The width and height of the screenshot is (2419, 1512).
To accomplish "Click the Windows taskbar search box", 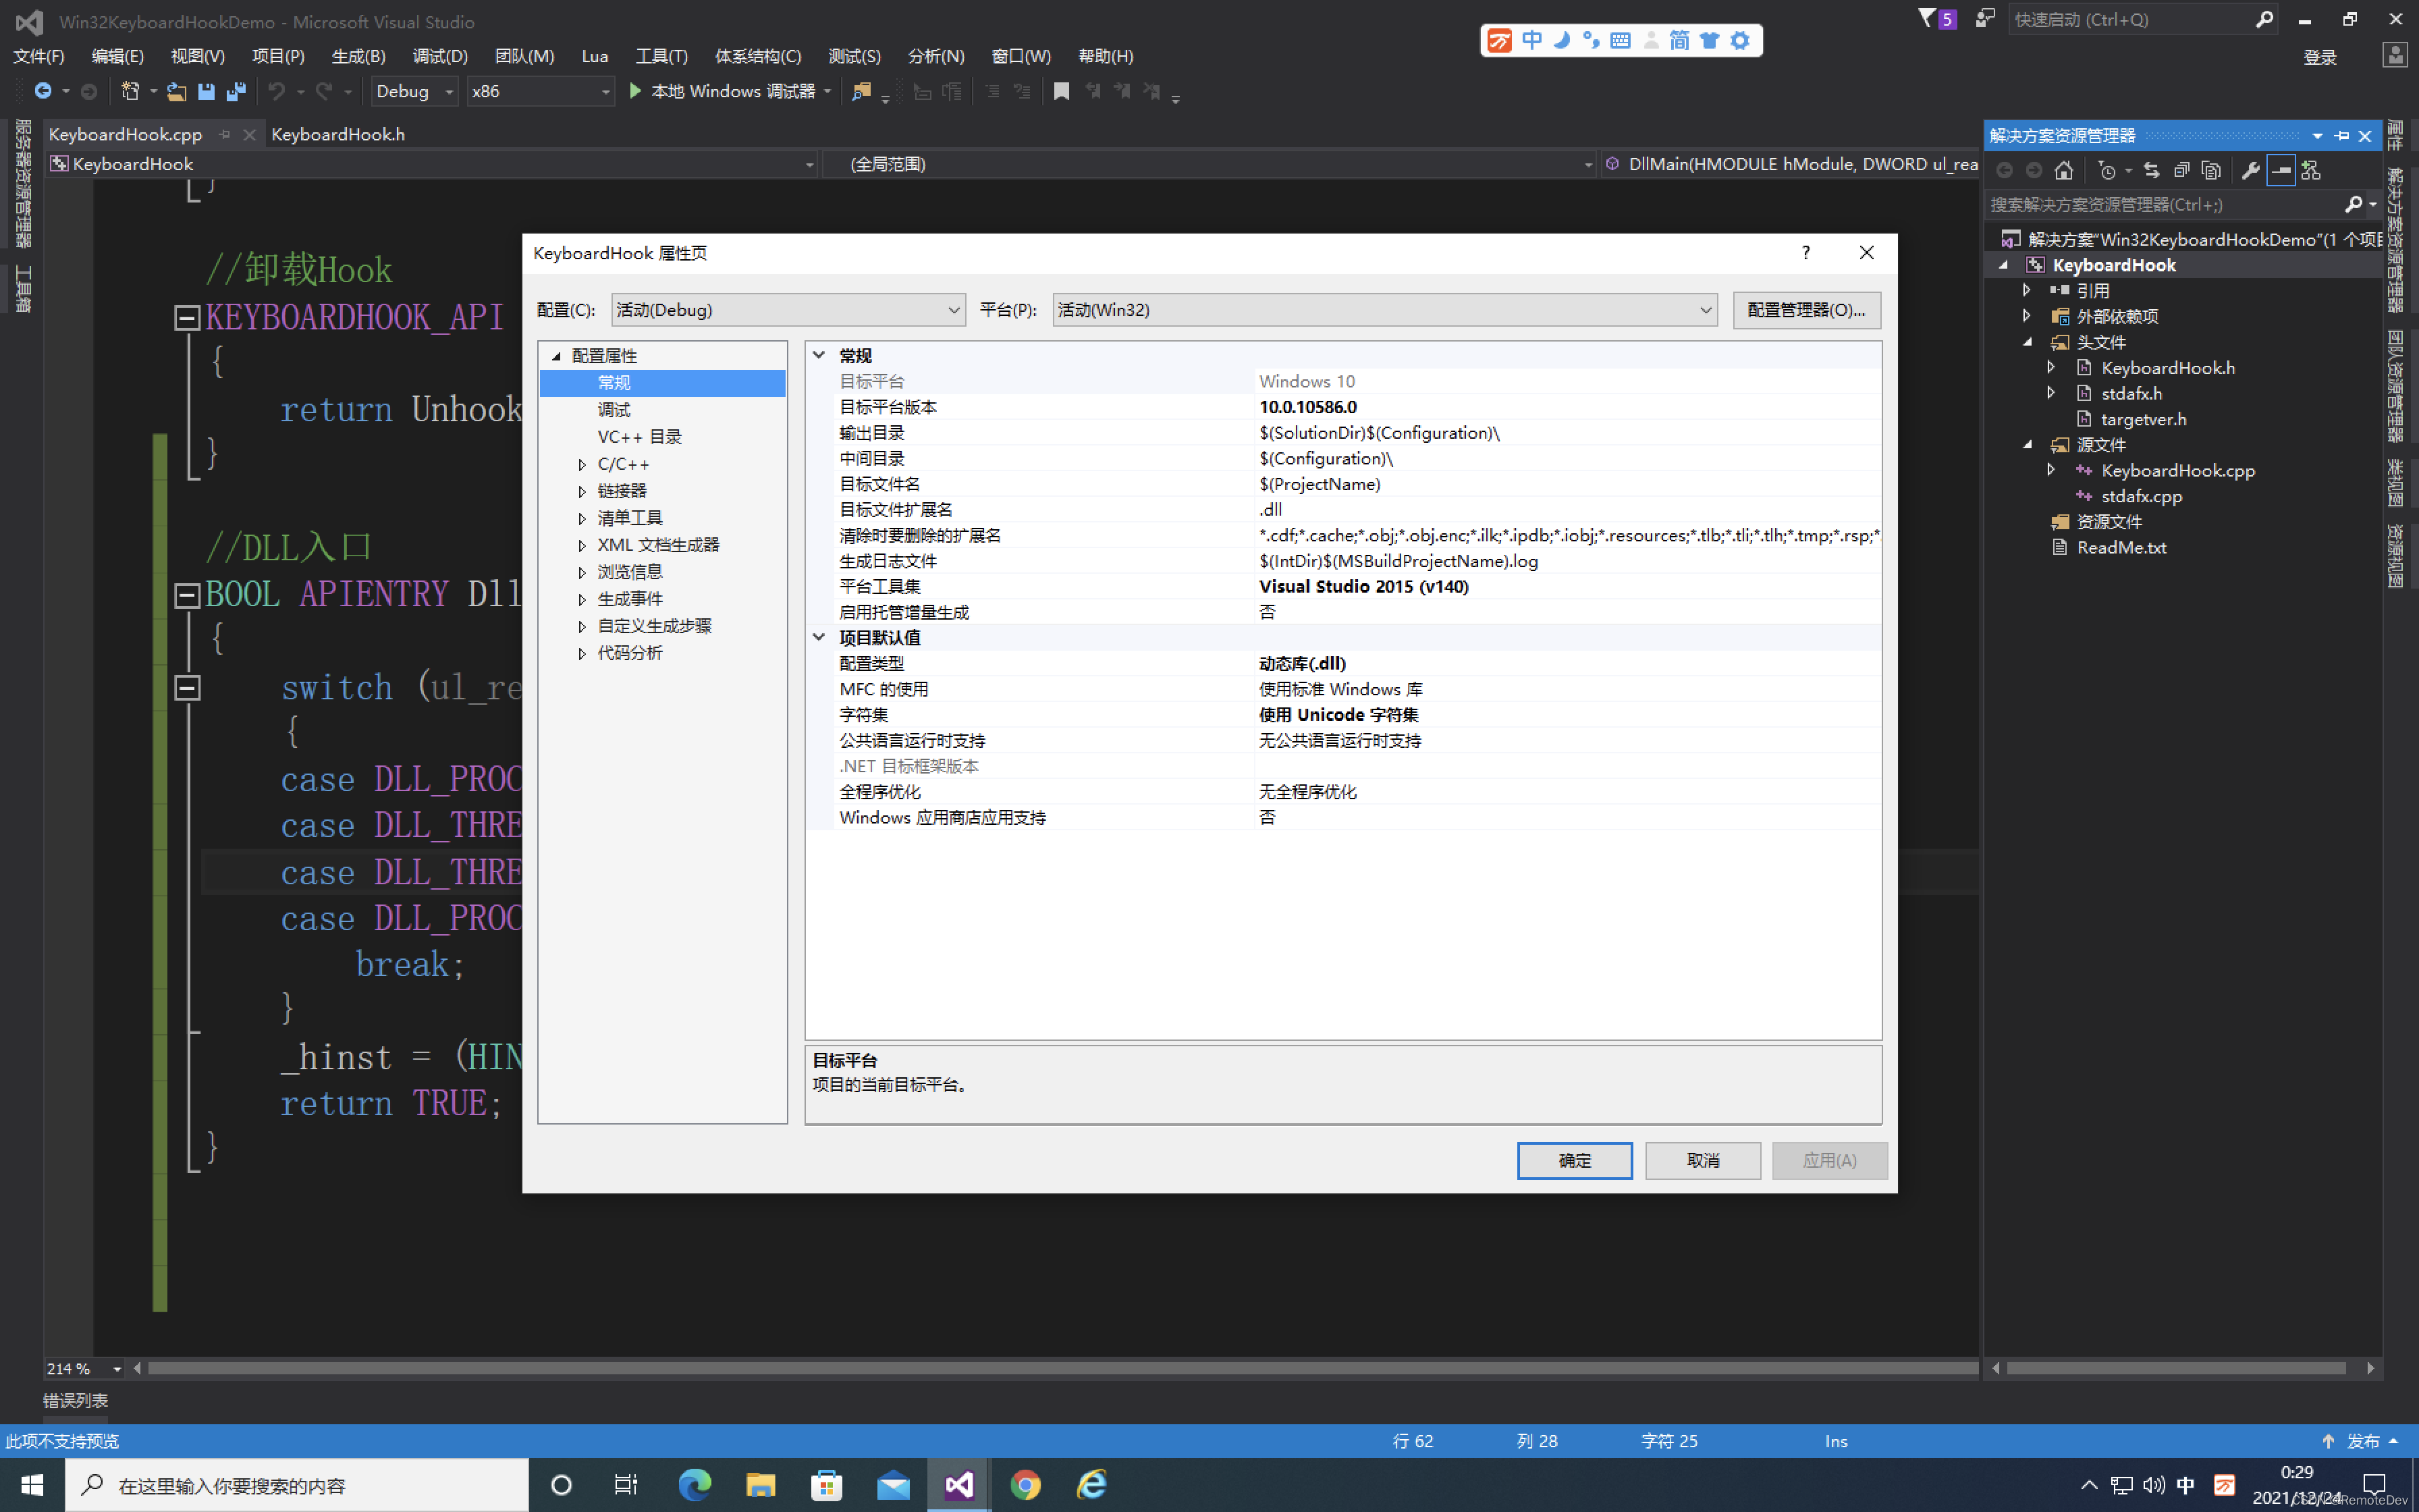I will (297, 1485).
